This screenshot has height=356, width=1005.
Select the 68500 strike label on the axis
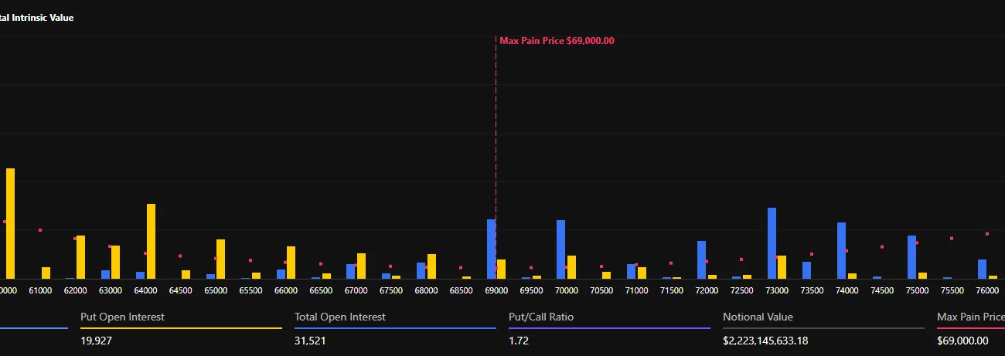pyautogui.click(x=461, y=290)
